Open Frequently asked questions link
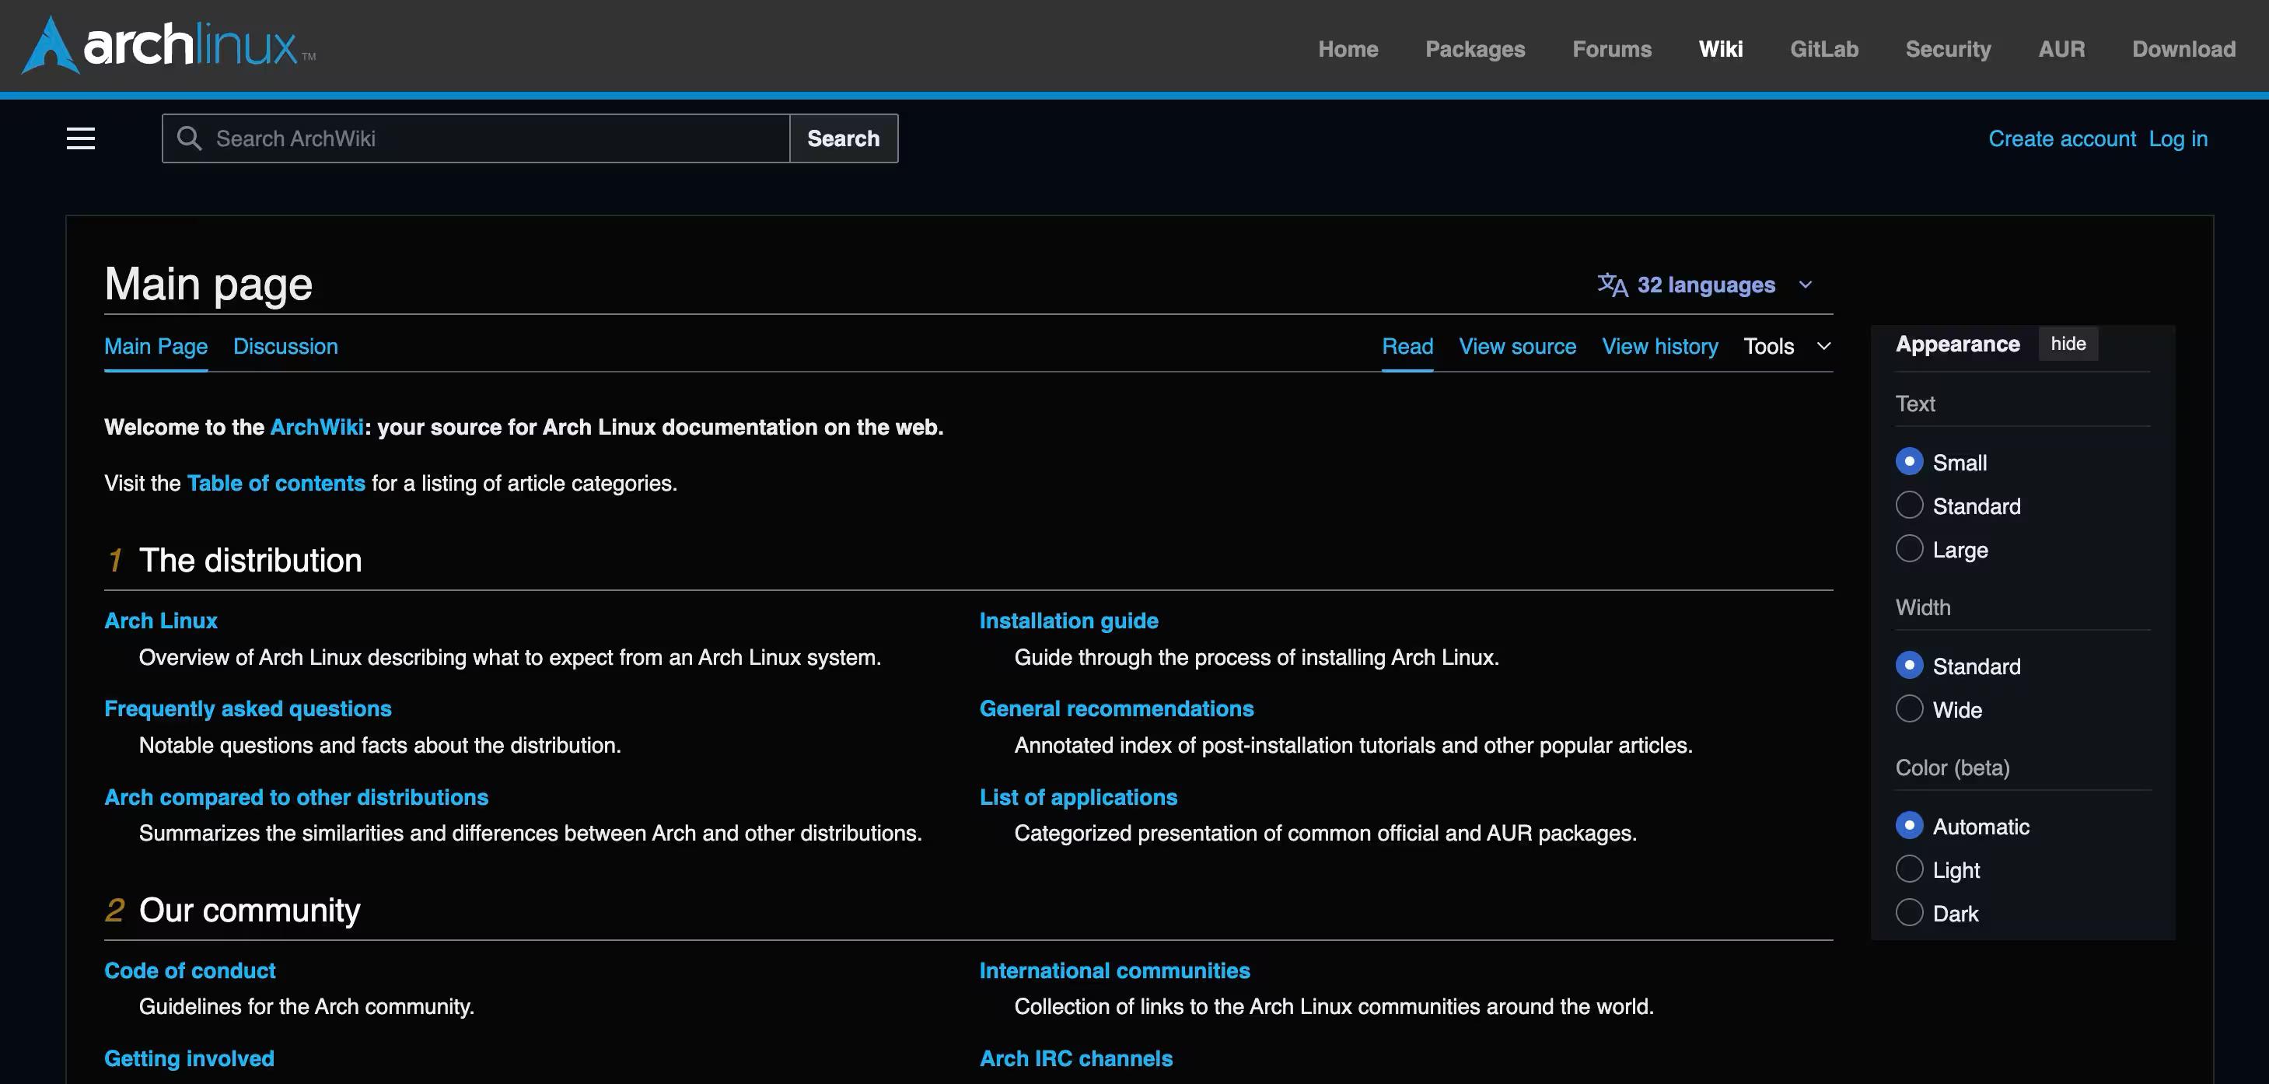 click(x=247, y=709)
